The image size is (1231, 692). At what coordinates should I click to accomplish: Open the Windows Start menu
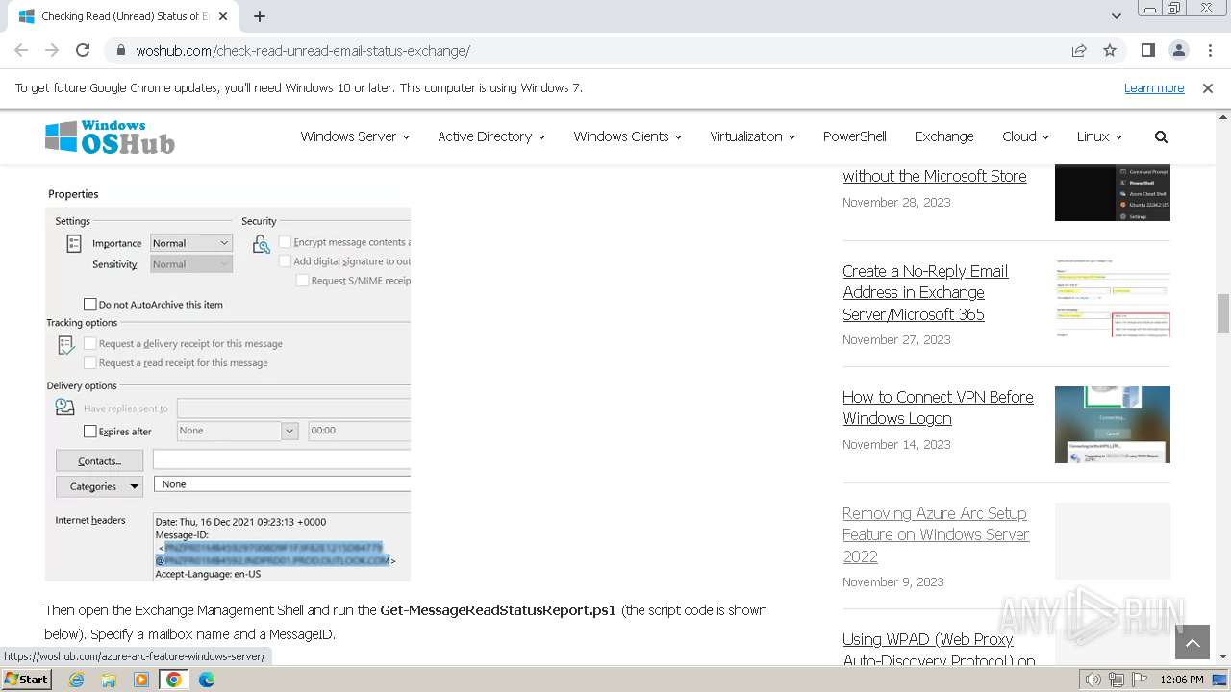pos(27,679)
